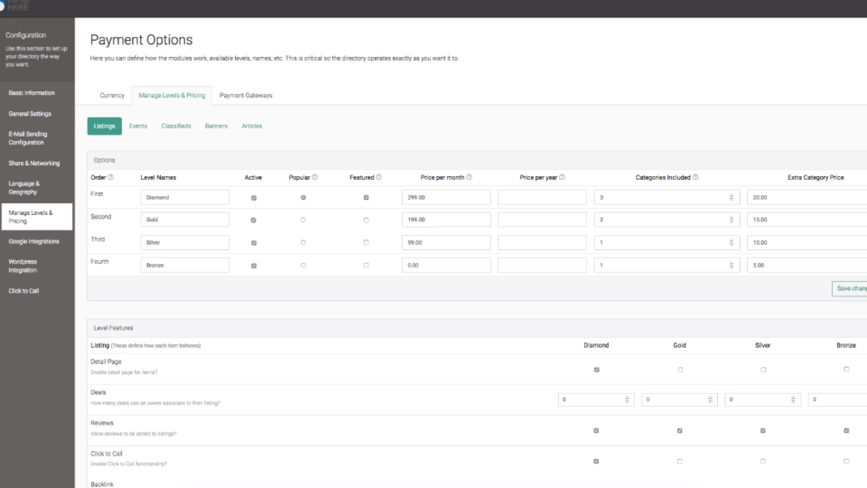867x488 pixels.
Task: Click the Save changes button
Action: [850, 288]
